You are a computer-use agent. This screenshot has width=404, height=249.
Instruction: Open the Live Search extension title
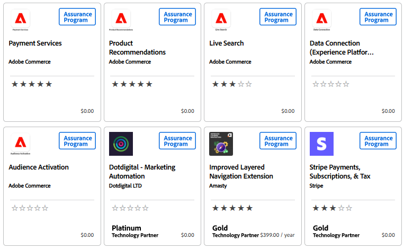click(227, 43)
